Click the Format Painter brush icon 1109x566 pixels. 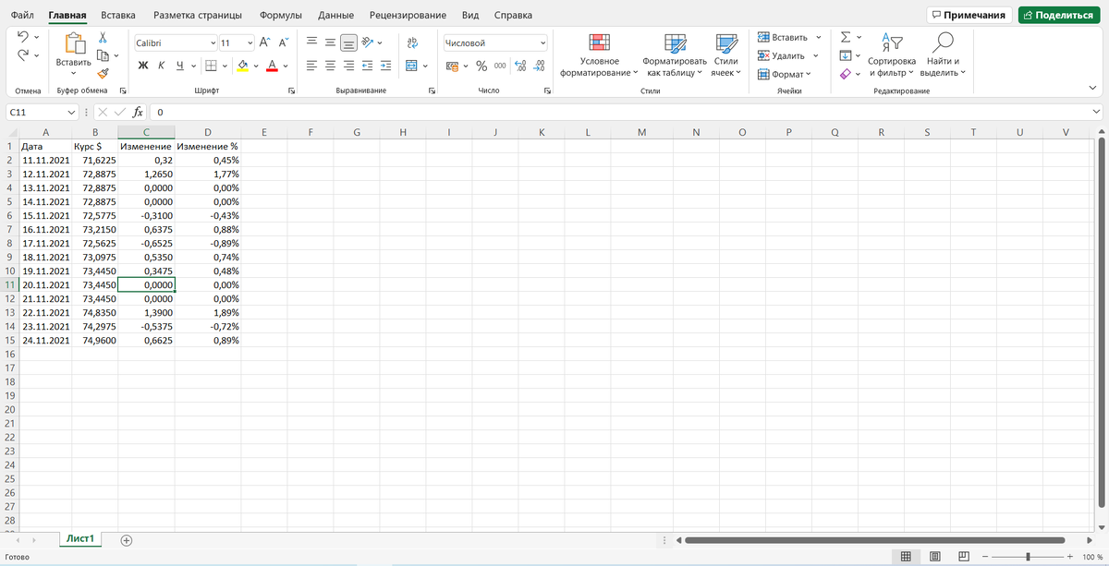click(x=104, y=74)
